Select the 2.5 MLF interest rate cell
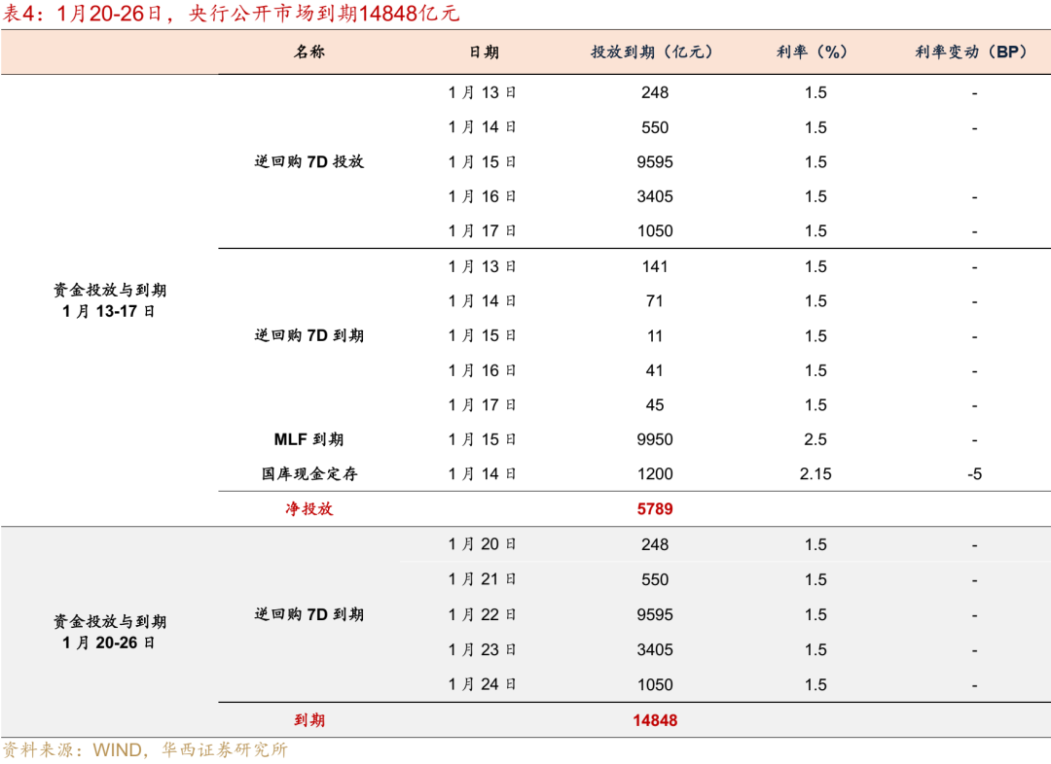Viewport: 1051px width, 764px height. coord(817,438)
